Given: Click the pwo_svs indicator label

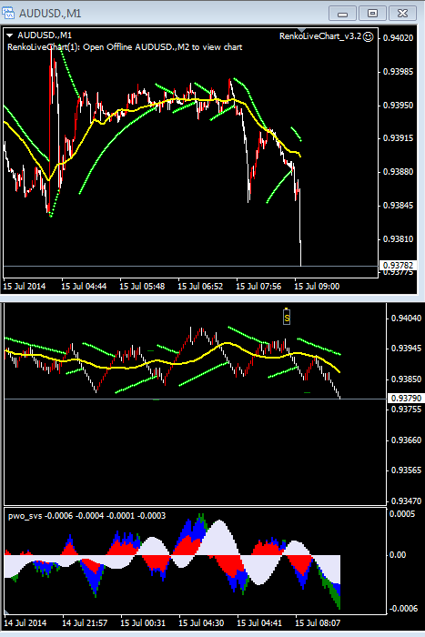Looking at the screenshot, I should point(25,516).
